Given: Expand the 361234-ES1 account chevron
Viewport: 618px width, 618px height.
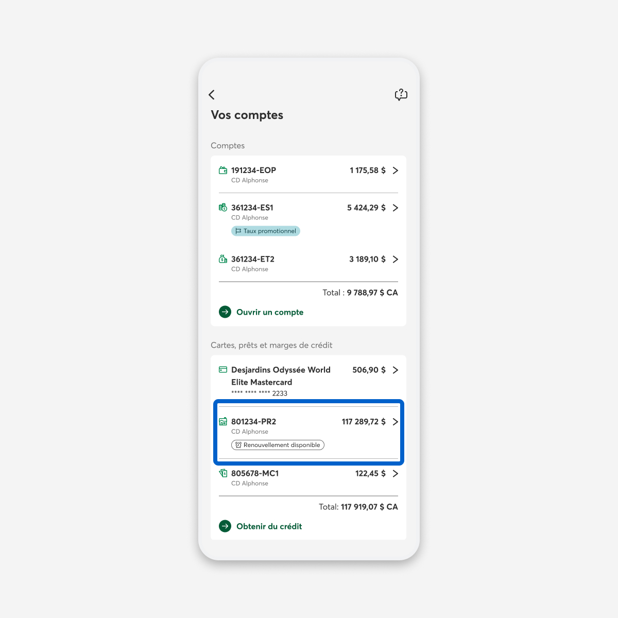Looking at the screenshot, I should (x=396, y=208).
